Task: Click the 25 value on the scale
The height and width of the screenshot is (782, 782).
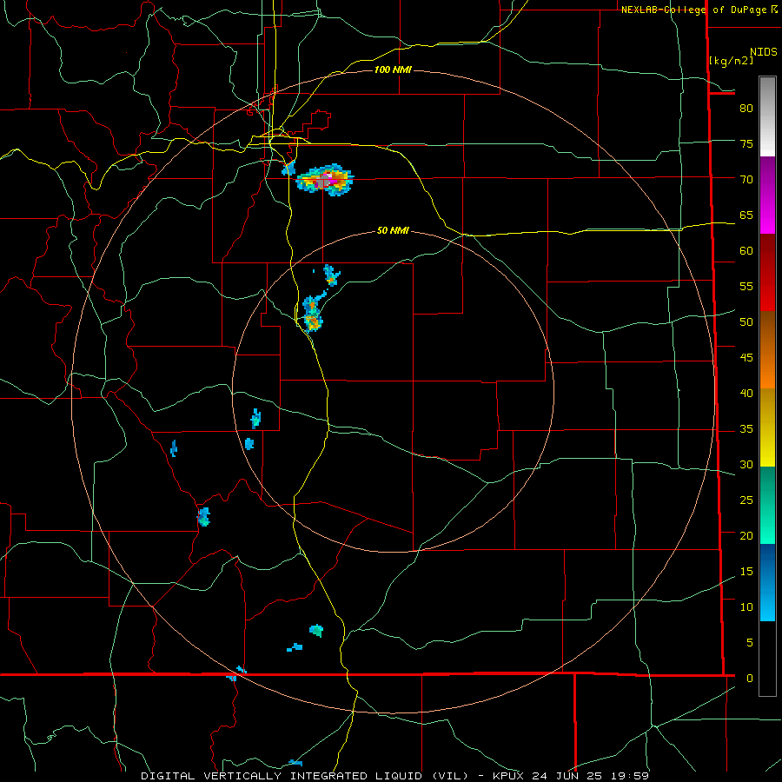Action: [746, 500]
